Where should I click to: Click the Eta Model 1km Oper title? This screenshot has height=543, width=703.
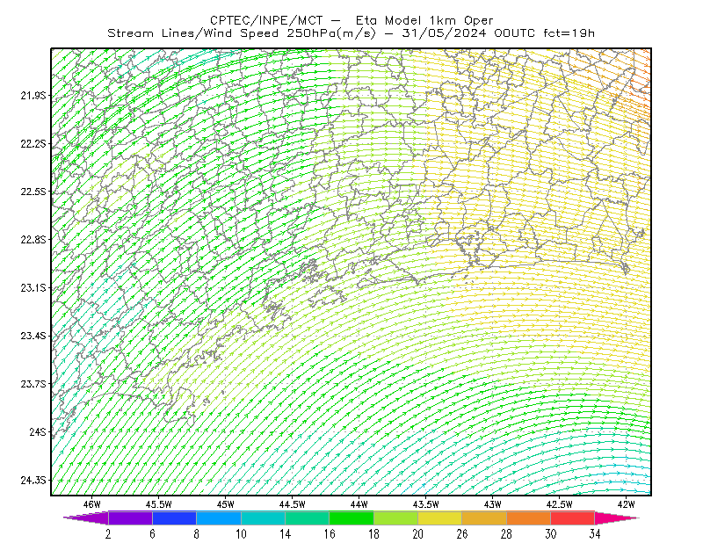(424, 20)
